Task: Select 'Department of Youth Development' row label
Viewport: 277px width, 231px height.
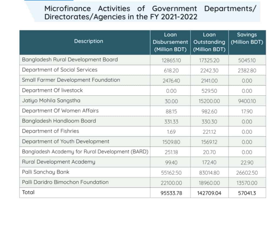Action: point(65,141)
